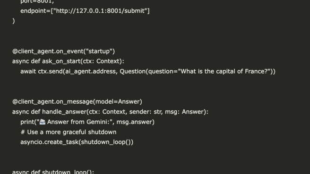Click the handle_answer function definition

[110, 112]
